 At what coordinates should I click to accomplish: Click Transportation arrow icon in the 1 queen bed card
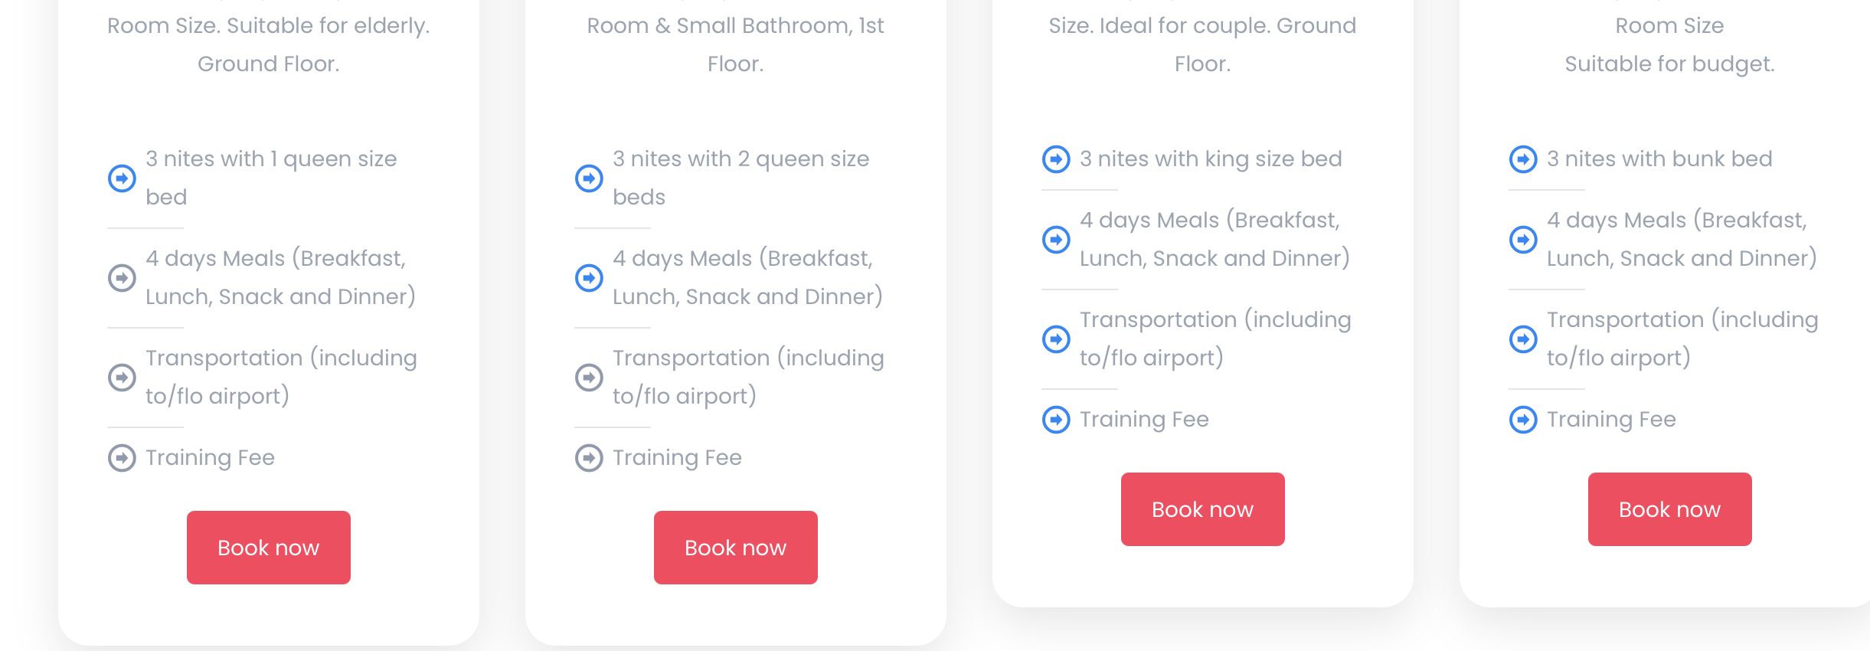[122, 378]
